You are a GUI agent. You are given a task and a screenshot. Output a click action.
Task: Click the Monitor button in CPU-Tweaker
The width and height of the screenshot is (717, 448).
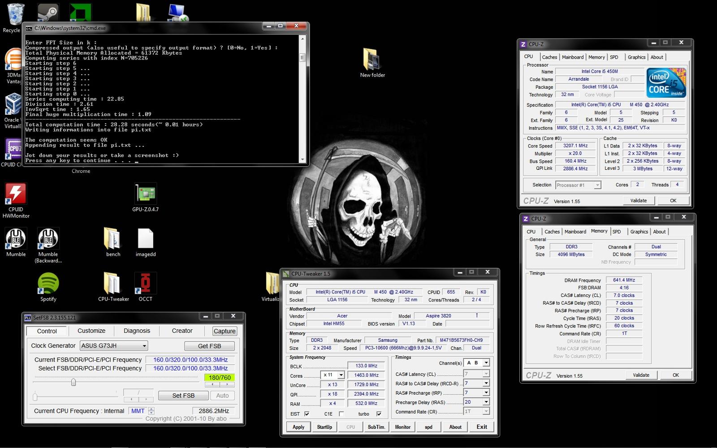point(402,427)
